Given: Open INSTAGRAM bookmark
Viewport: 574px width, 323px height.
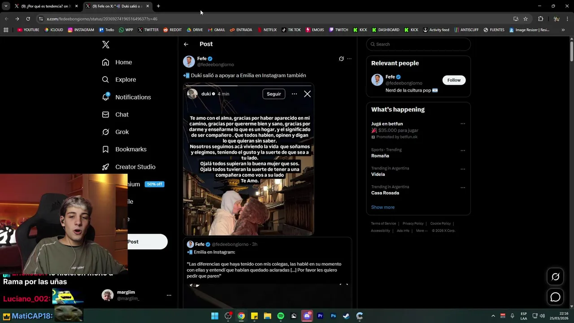Looking at the screenshot, I should point(81,30).
